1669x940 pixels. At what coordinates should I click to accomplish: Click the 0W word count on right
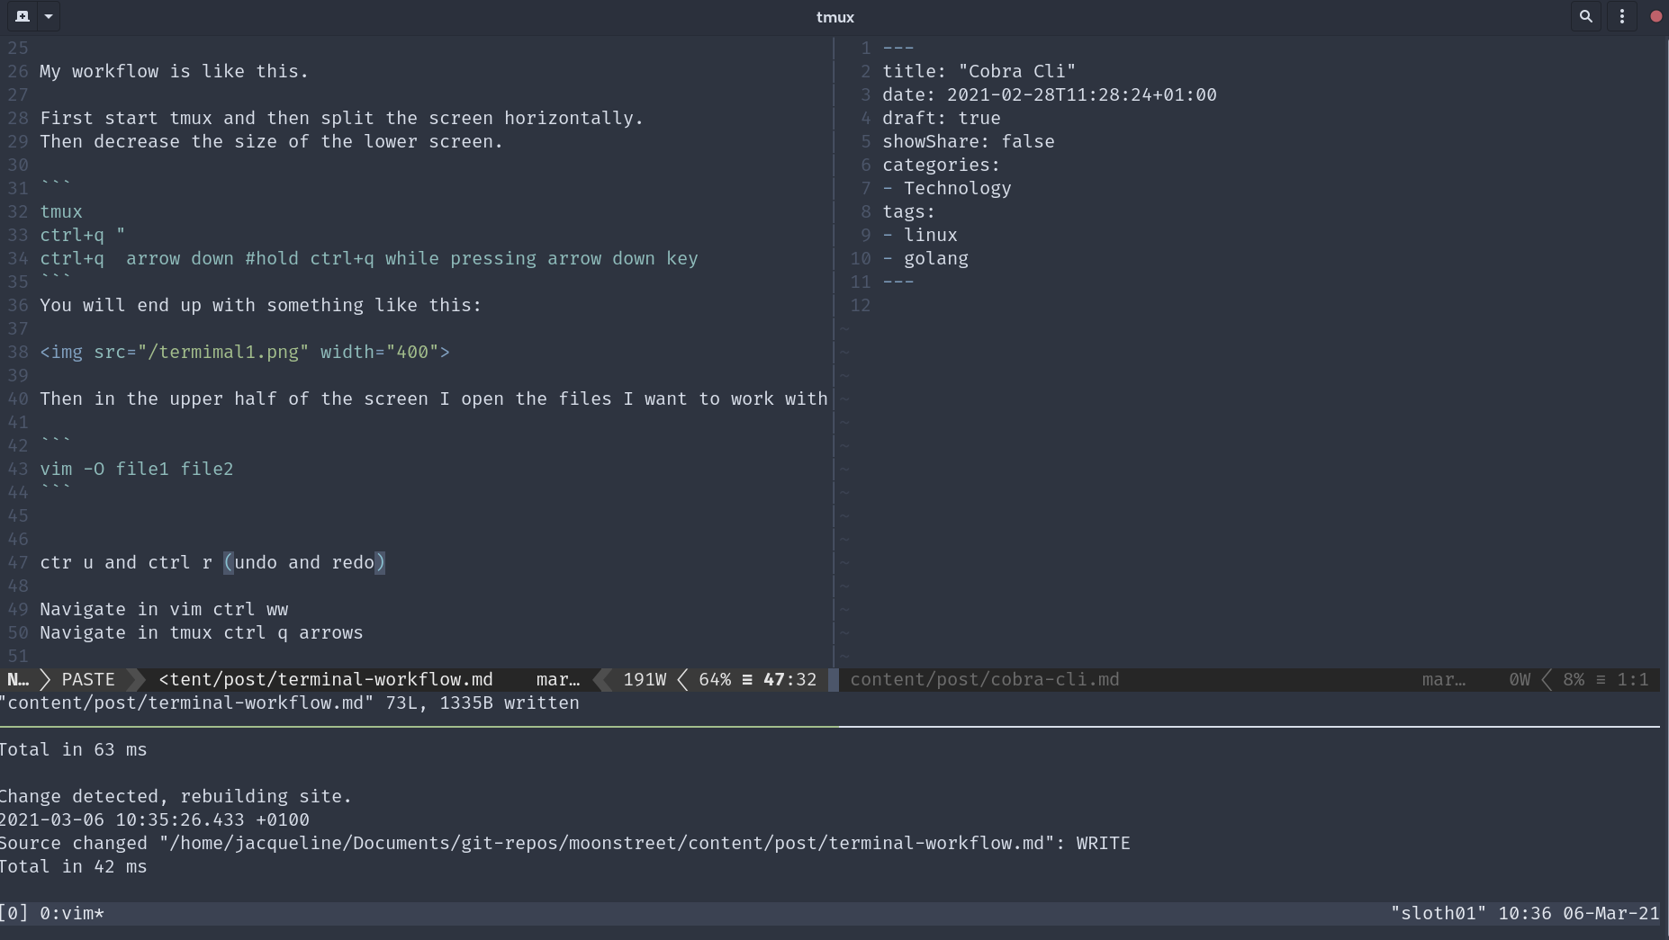1520,679
